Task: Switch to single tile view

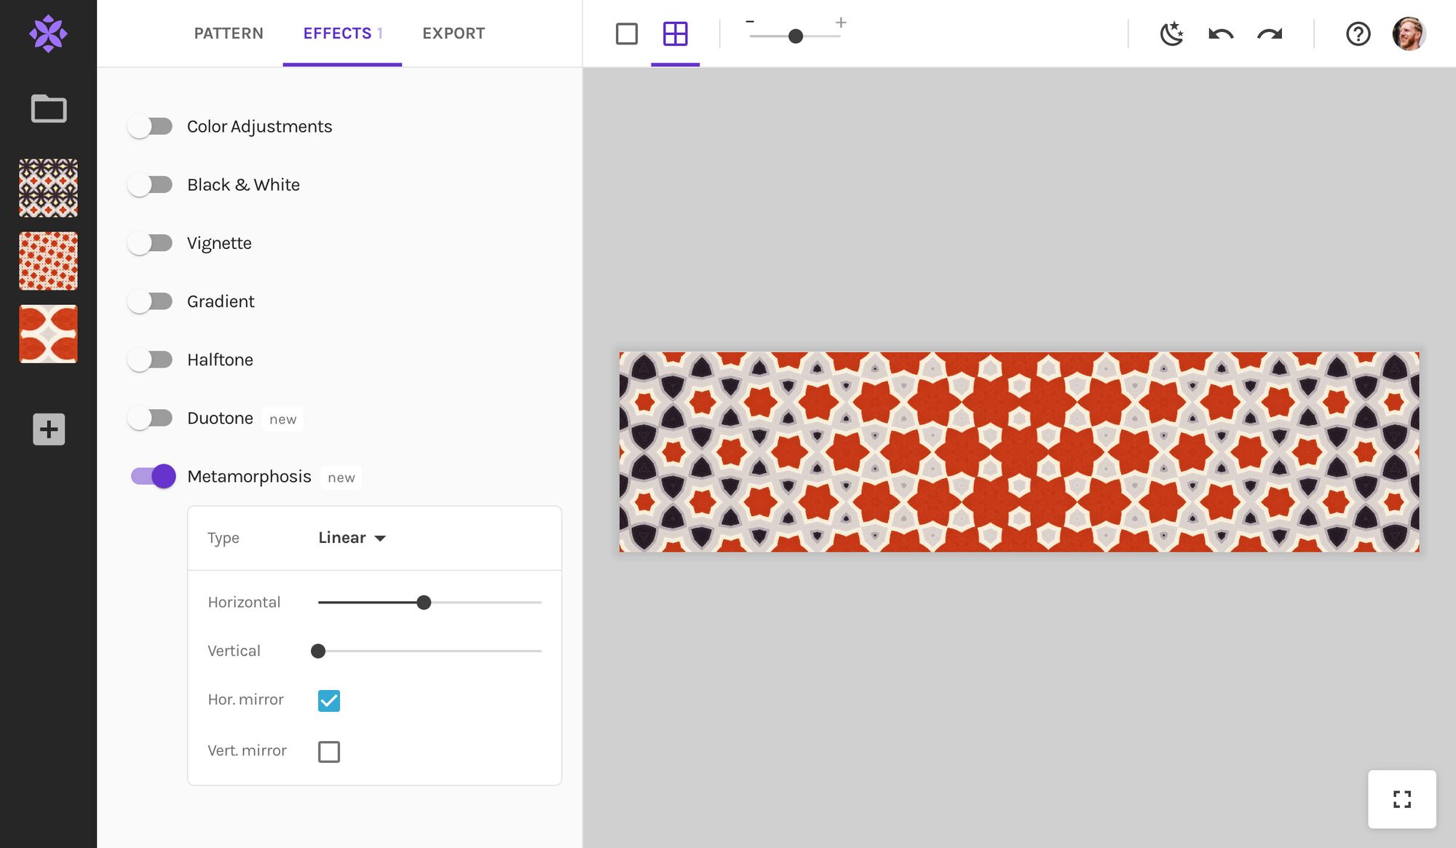Action: click(626, 33)
